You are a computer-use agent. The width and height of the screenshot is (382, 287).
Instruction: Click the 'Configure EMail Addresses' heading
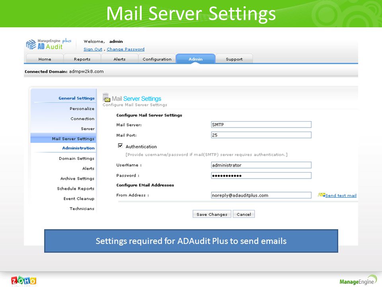tap(145, 185)
